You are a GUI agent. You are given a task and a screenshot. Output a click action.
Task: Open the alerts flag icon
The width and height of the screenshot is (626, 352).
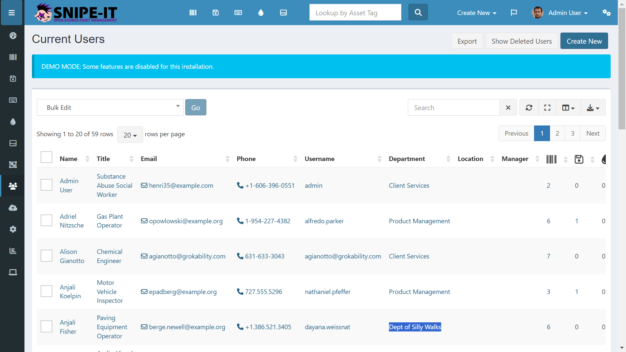514,13
